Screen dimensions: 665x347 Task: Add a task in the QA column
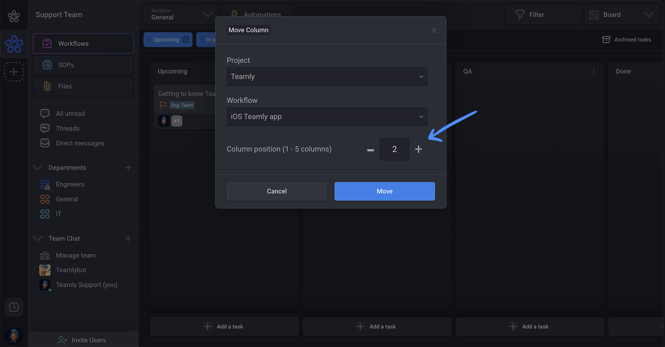(530, 326)
